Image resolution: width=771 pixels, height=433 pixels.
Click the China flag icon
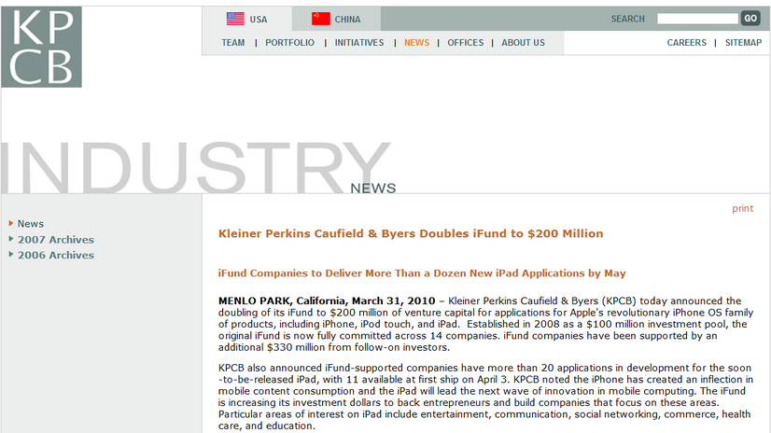point(320,19)
